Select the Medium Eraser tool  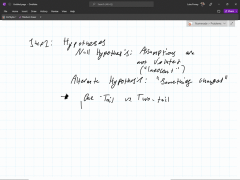(27, 17)
